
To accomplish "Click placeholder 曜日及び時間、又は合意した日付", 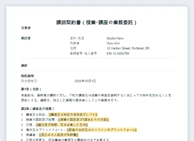I will pos(62,125).
